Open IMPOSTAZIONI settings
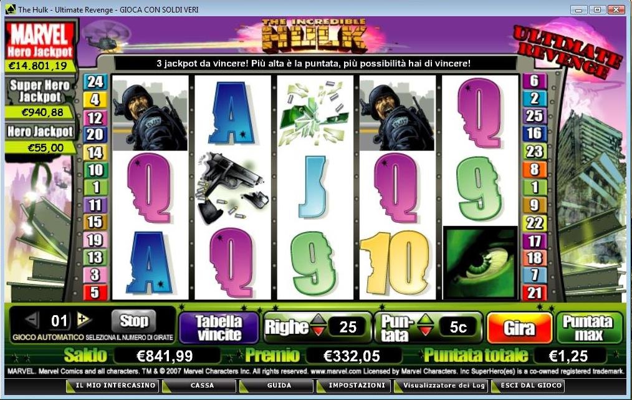 [357, 386]
